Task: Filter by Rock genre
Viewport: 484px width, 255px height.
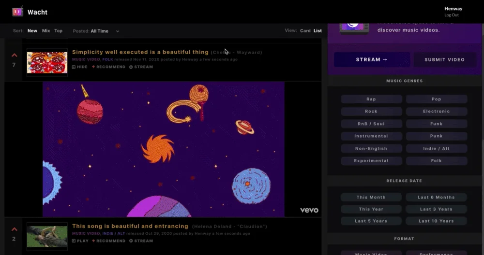Action: coord(371,111)
